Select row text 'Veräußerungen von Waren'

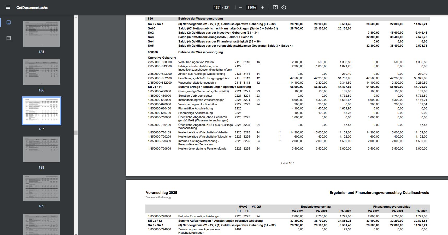196,62
